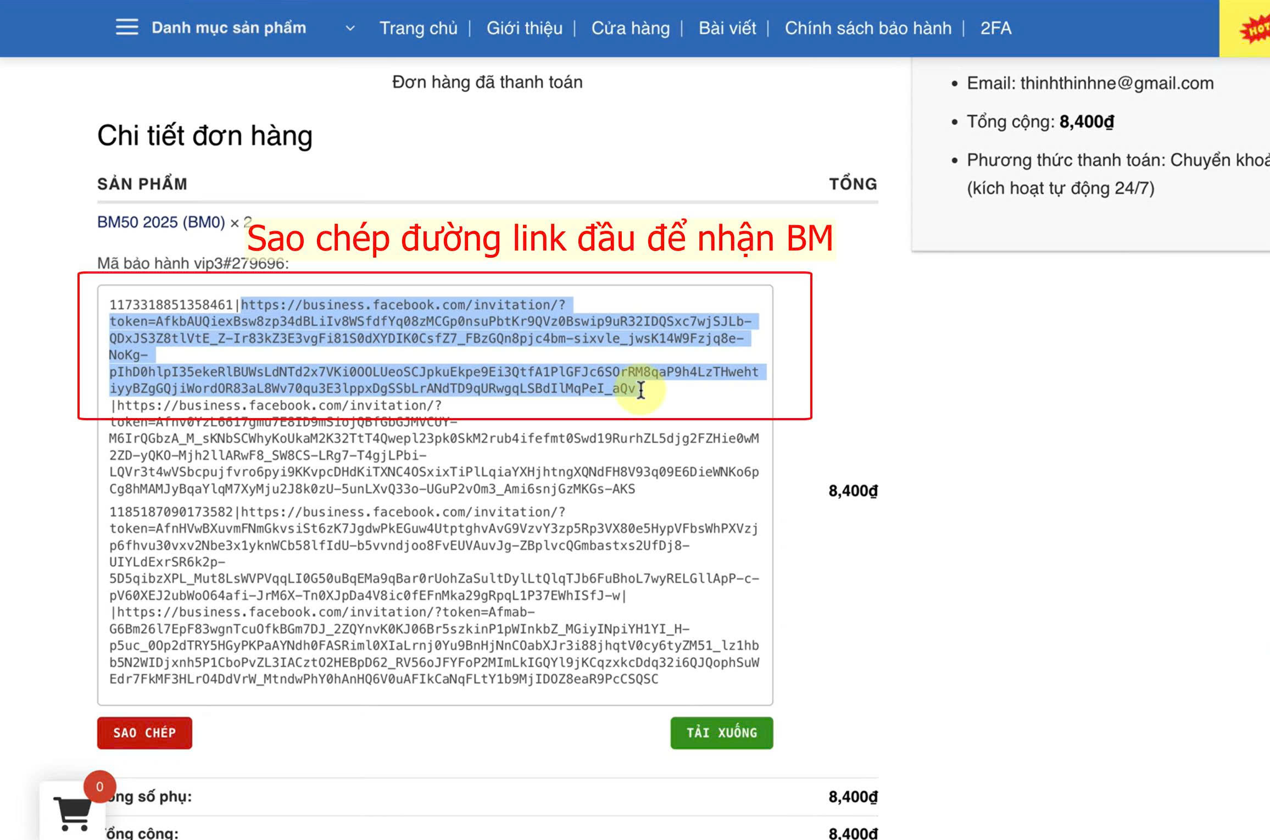This screenshot has height=840, width=1270.
Task: Open the 2FA menu link
Action: (995, 28)
